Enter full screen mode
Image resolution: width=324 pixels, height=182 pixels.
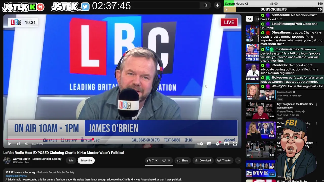(x=235, y=144)
